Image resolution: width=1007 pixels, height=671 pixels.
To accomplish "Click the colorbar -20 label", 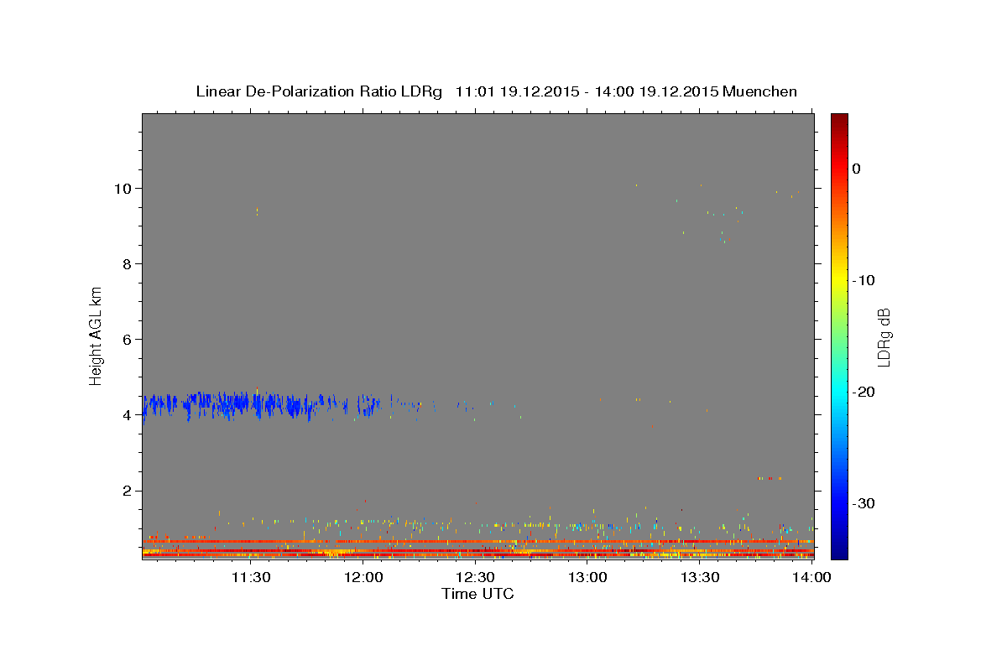I will [x=864, y=392].
